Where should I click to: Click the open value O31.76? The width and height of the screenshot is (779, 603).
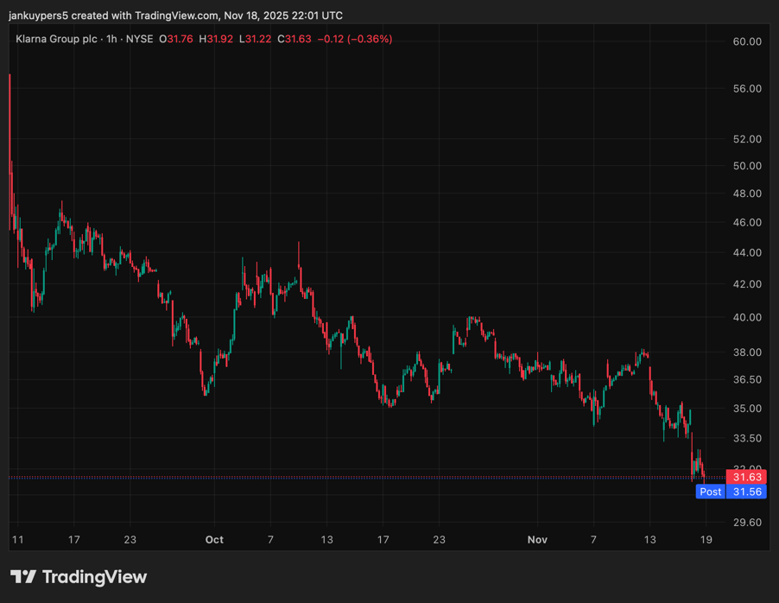click(x=176, y=39)
